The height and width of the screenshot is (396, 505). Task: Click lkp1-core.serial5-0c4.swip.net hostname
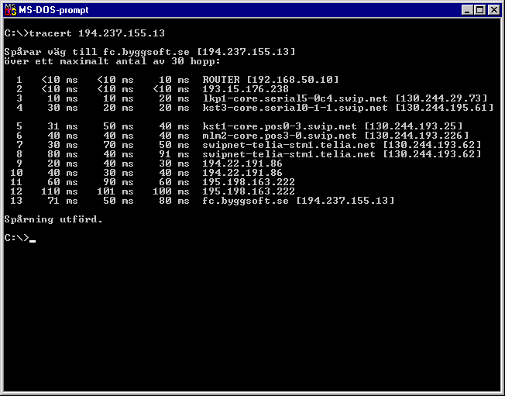pyautogui.click(x=295, y=98)
